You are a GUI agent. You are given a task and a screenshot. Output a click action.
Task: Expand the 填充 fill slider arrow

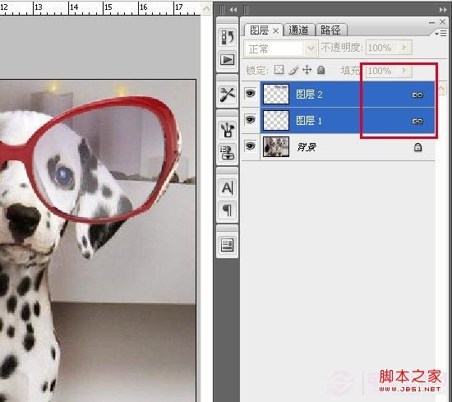click(404, 71)
